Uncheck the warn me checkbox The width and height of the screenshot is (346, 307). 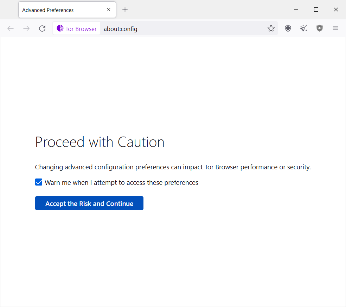39,182
